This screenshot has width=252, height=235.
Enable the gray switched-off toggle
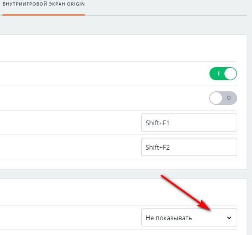click(223, 98)
